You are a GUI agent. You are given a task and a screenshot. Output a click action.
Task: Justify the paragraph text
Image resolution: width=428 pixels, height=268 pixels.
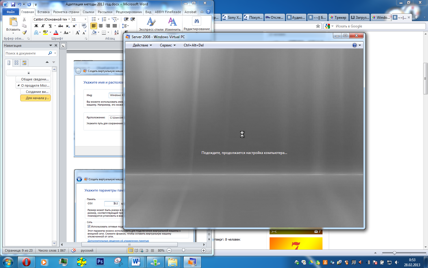[x=114, y=26]
